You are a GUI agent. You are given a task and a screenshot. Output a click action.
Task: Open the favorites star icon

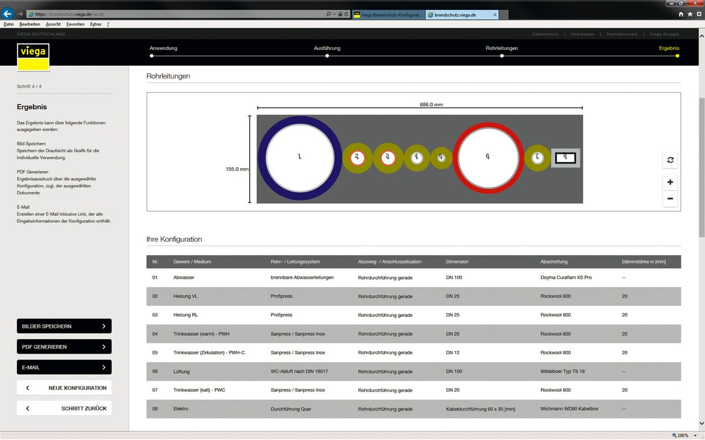tap(689, 14)
